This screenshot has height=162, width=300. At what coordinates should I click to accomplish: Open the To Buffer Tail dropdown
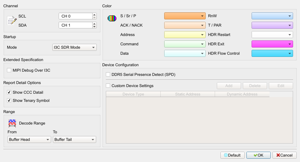pyautogui.click(x=74, y=139)
